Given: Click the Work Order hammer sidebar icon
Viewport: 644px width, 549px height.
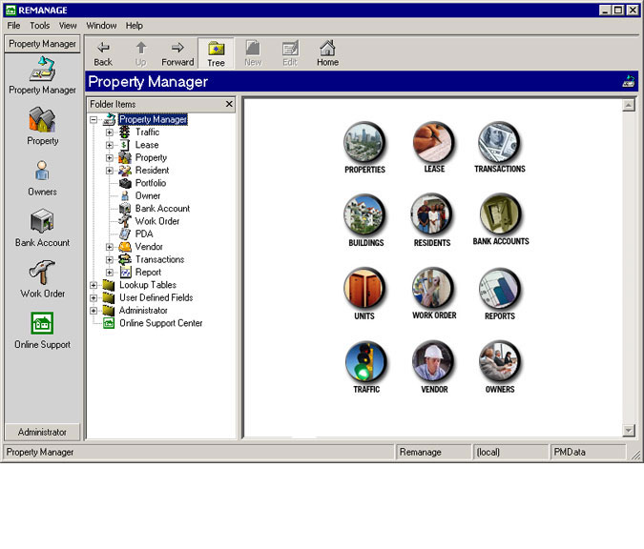Looking at the screenshot, I should tap(42, 273).
